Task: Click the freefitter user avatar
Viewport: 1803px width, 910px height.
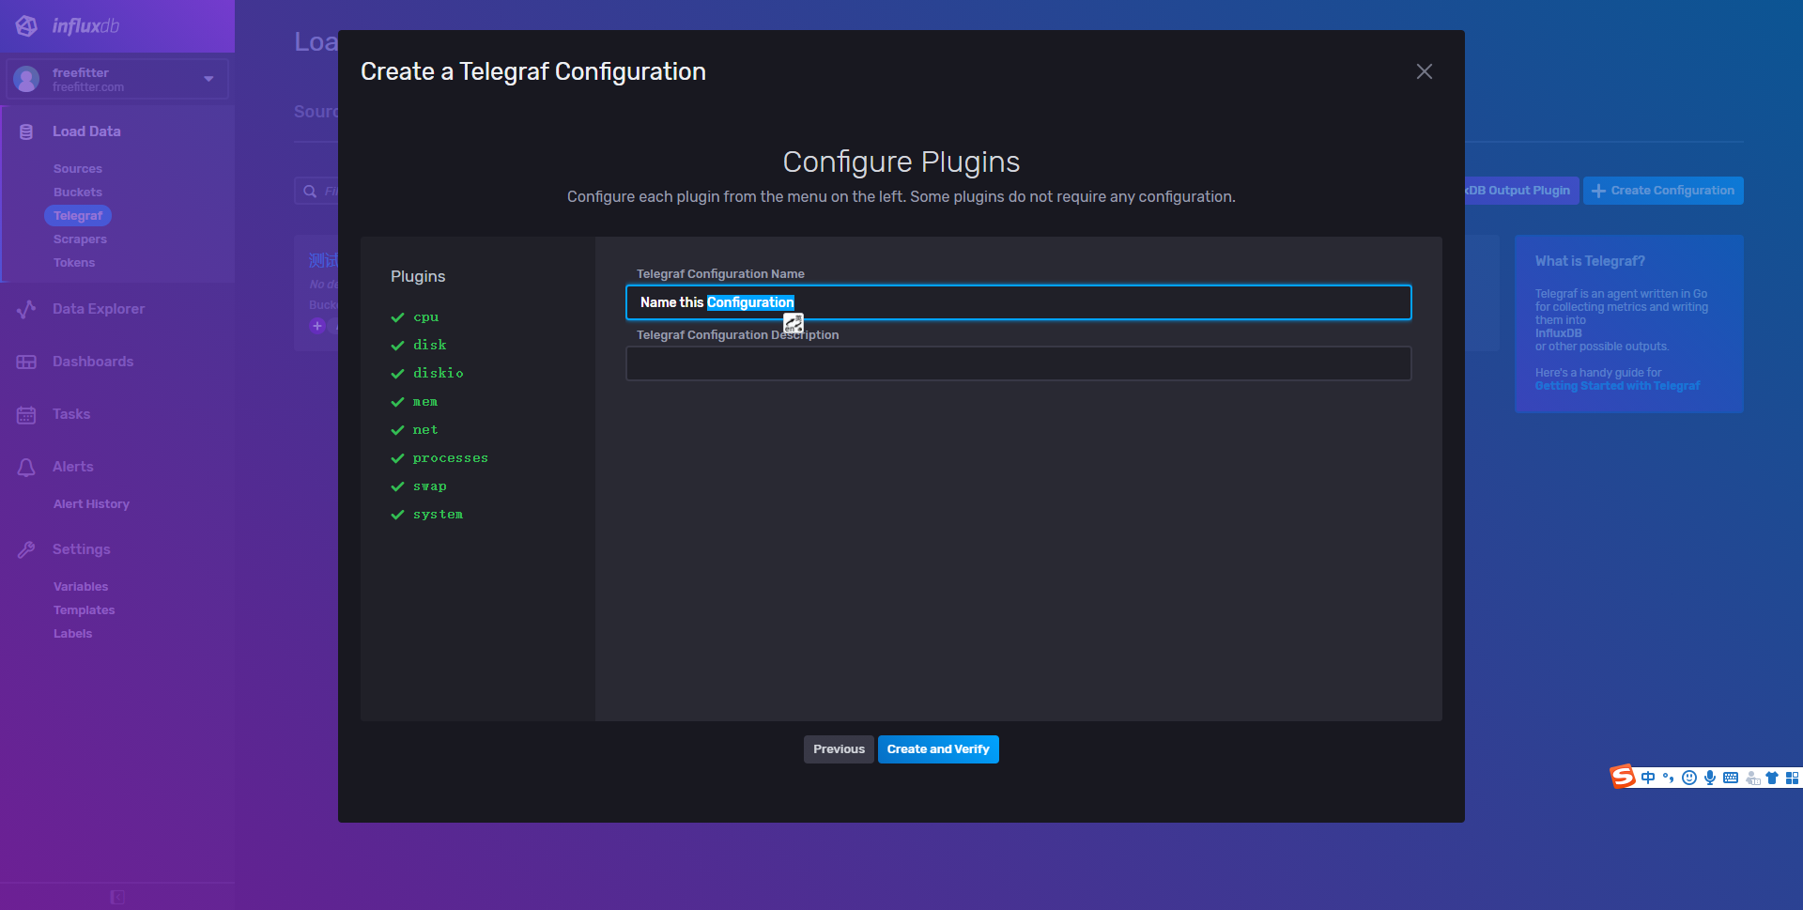Action: (26, 79)
